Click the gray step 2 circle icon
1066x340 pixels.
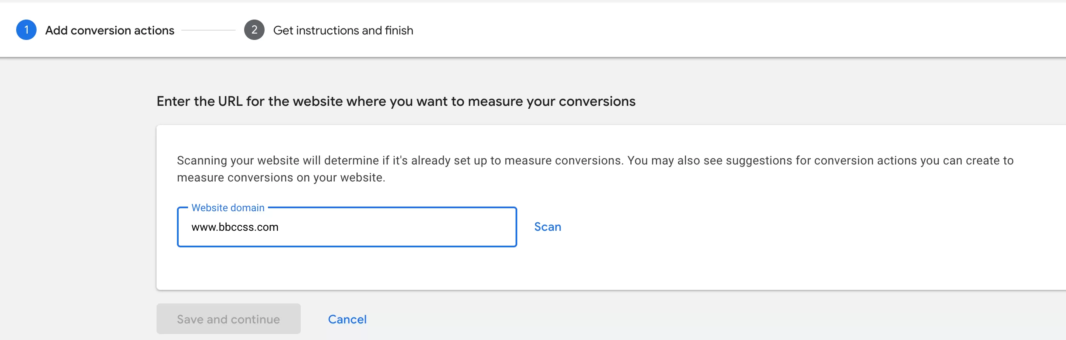point(254,30)
